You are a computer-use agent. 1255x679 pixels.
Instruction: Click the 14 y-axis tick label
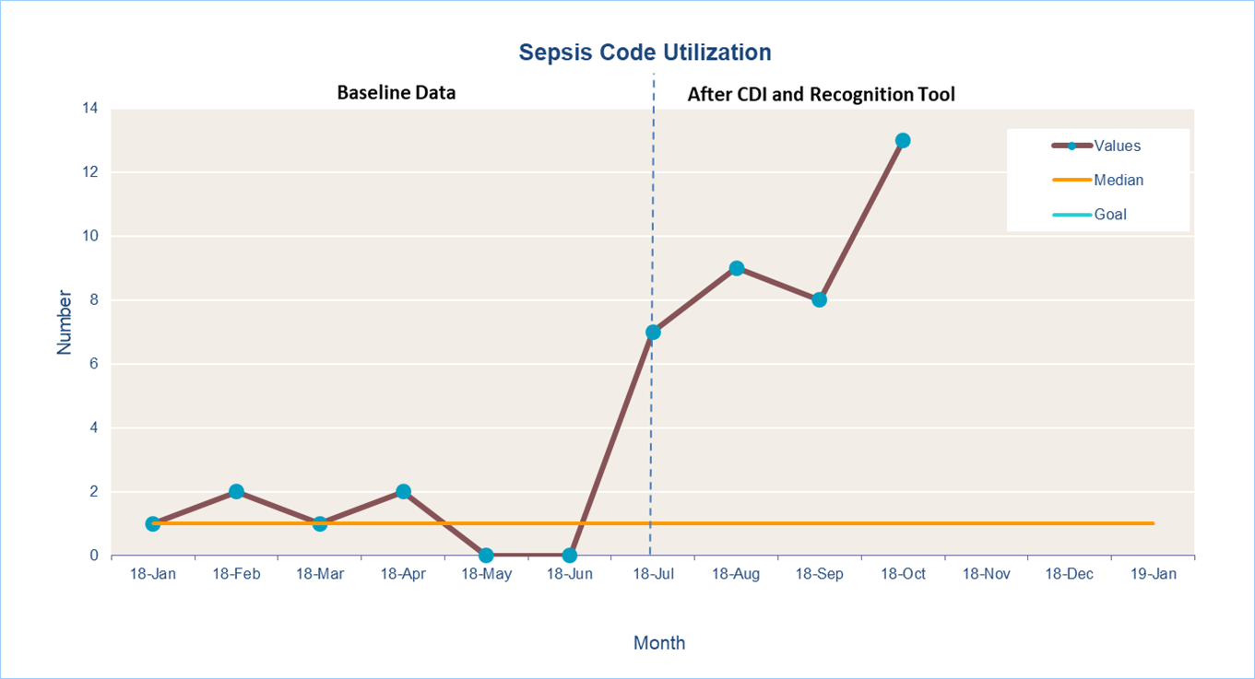89,109
